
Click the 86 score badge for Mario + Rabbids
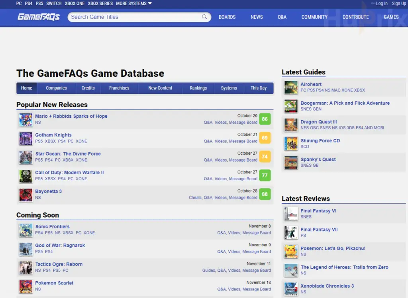265,119
